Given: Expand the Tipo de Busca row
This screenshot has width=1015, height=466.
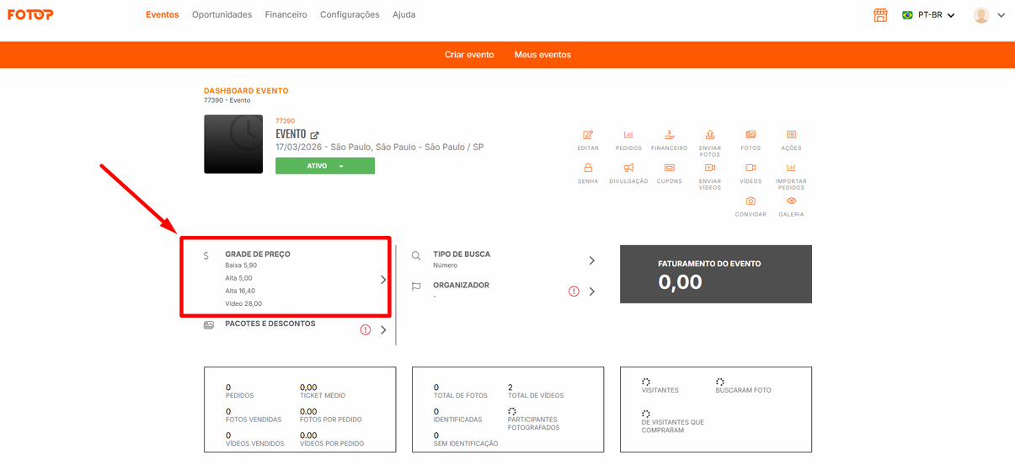Looking at the screenshot, I should pyautogui.click(x=591, y=260).
